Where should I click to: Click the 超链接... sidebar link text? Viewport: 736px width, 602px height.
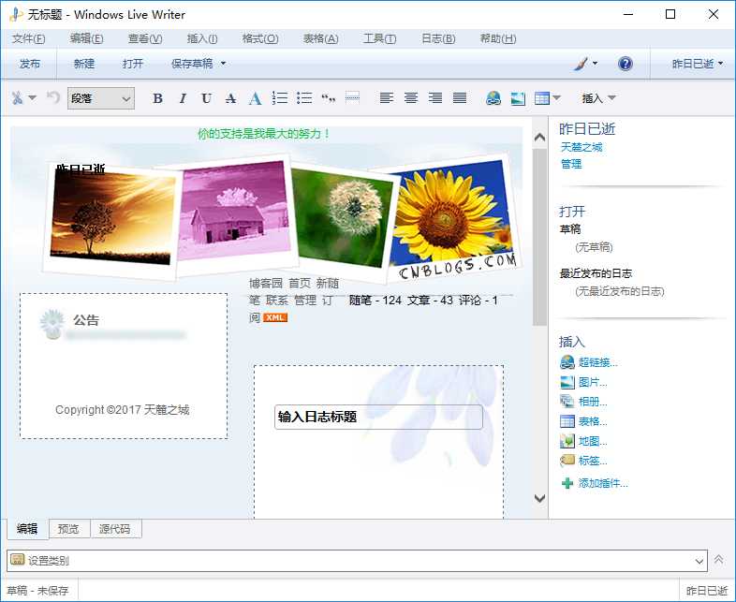(x=598, y=362)
